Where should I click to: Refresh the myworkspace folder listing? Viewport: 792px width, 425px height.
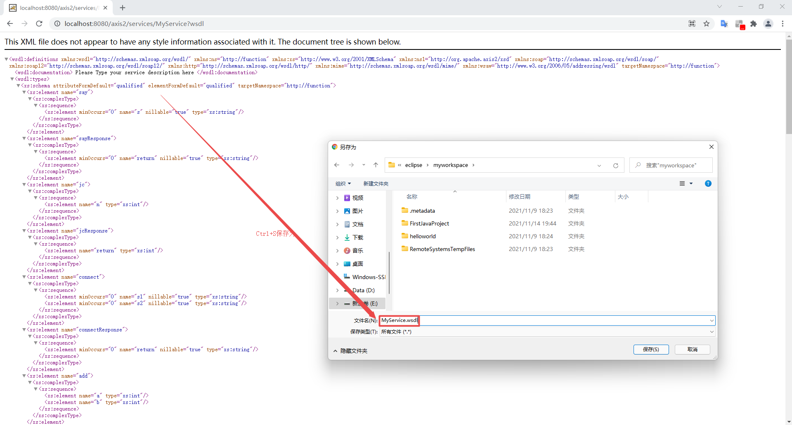pyautogui.click(x=615, y=165)
